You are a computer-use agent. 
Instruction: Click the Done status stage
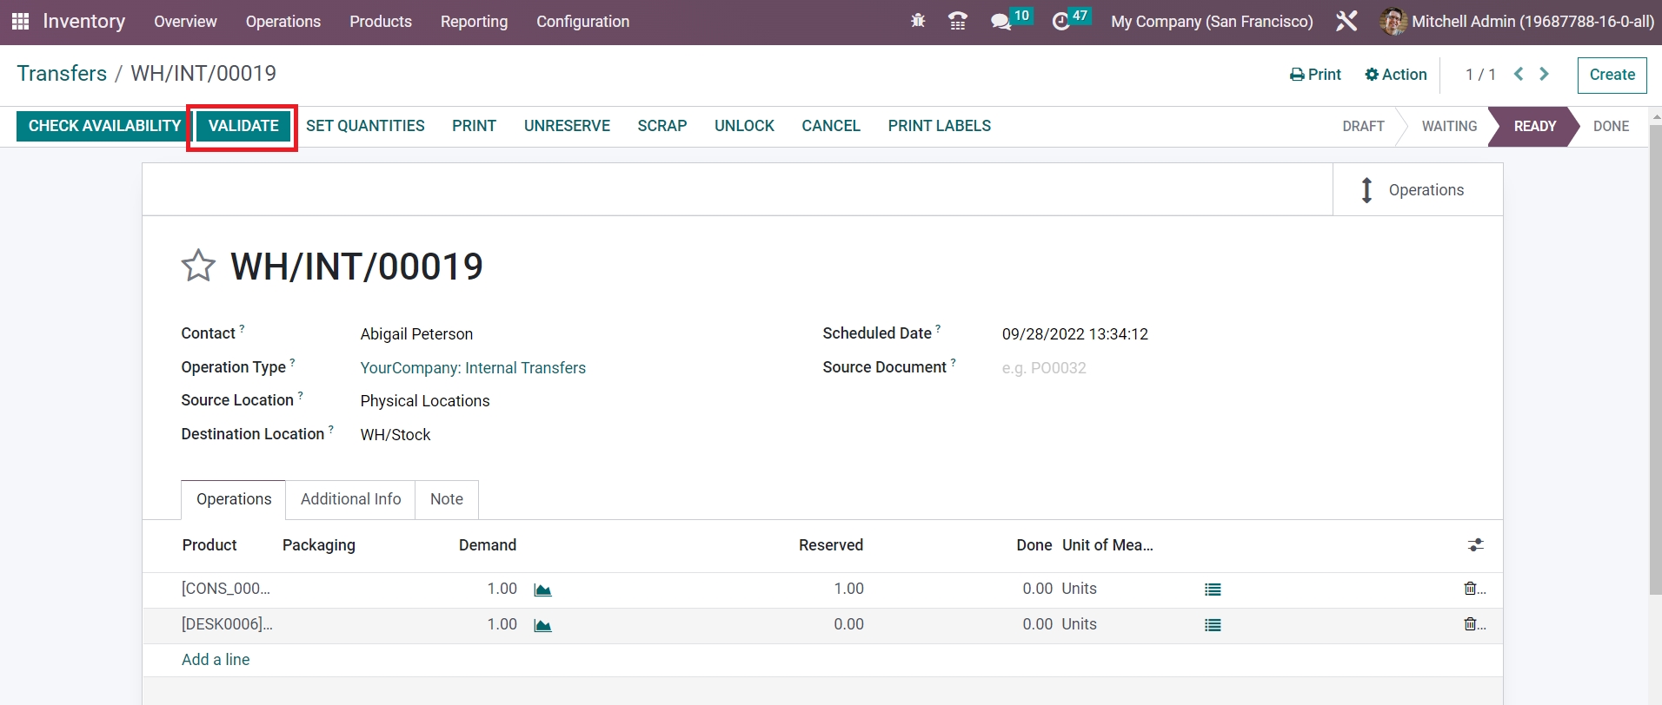pos(1611,126)
